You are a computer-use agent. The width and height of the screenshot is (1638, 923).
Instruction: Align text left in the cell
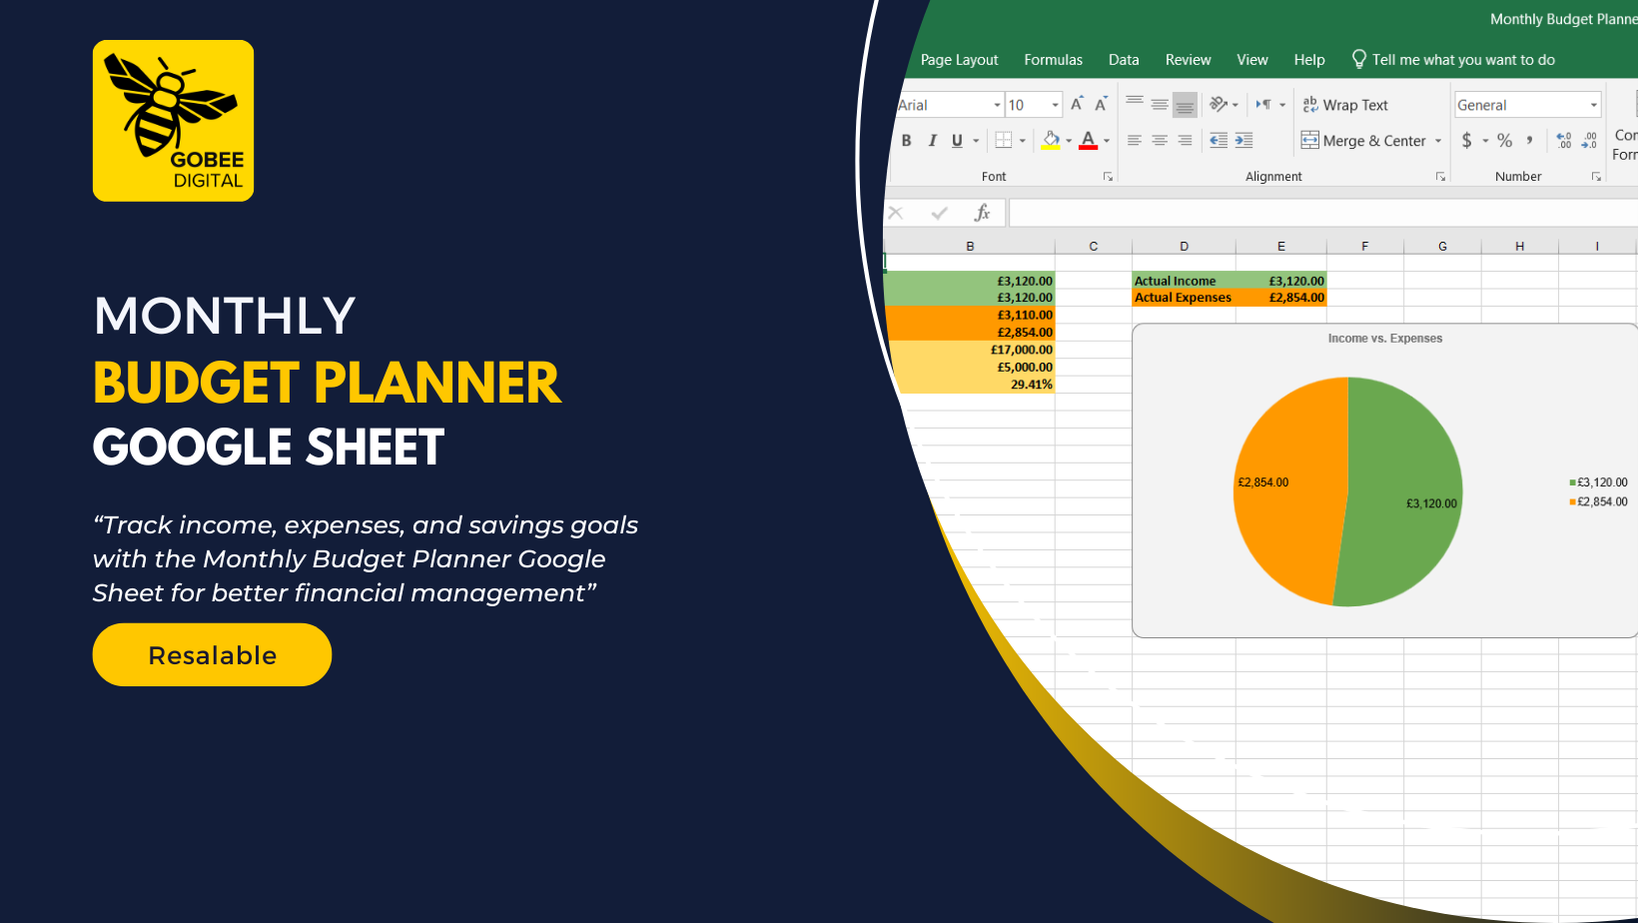1135,141
